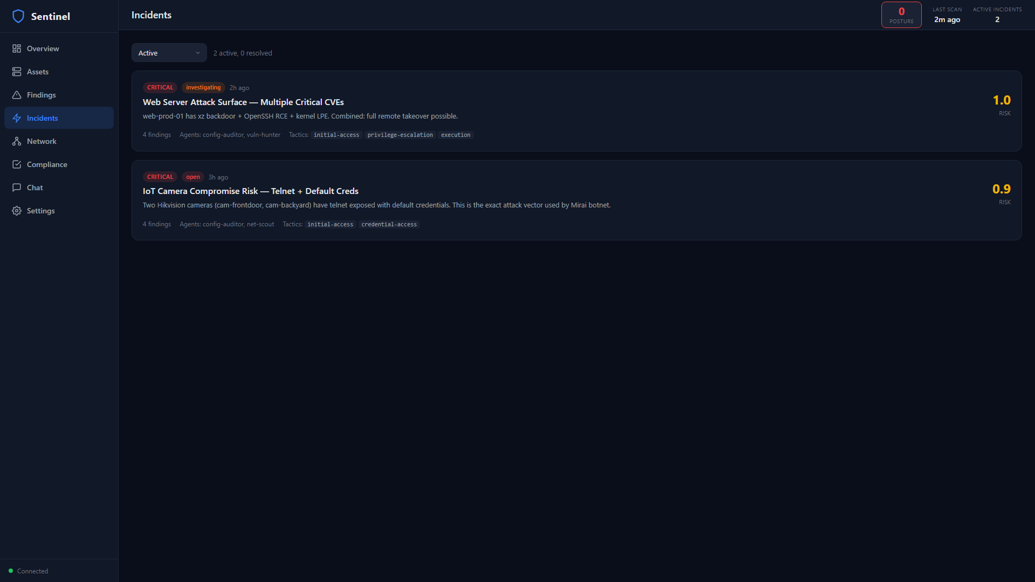The height and width of the screenshot is (582, 1035).
Task: Click the filter dropdown chevron arrow
Action: [x=198, y=53]
